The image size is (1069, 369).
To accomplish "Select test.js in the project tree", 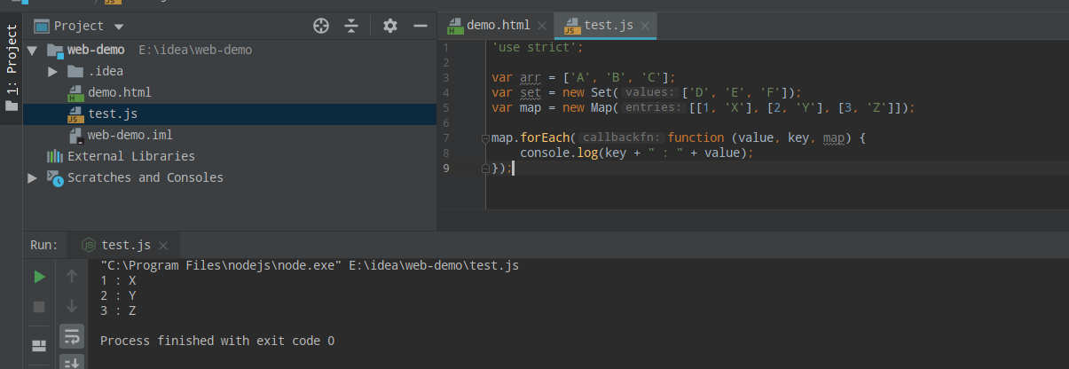I will pos(113,114).
